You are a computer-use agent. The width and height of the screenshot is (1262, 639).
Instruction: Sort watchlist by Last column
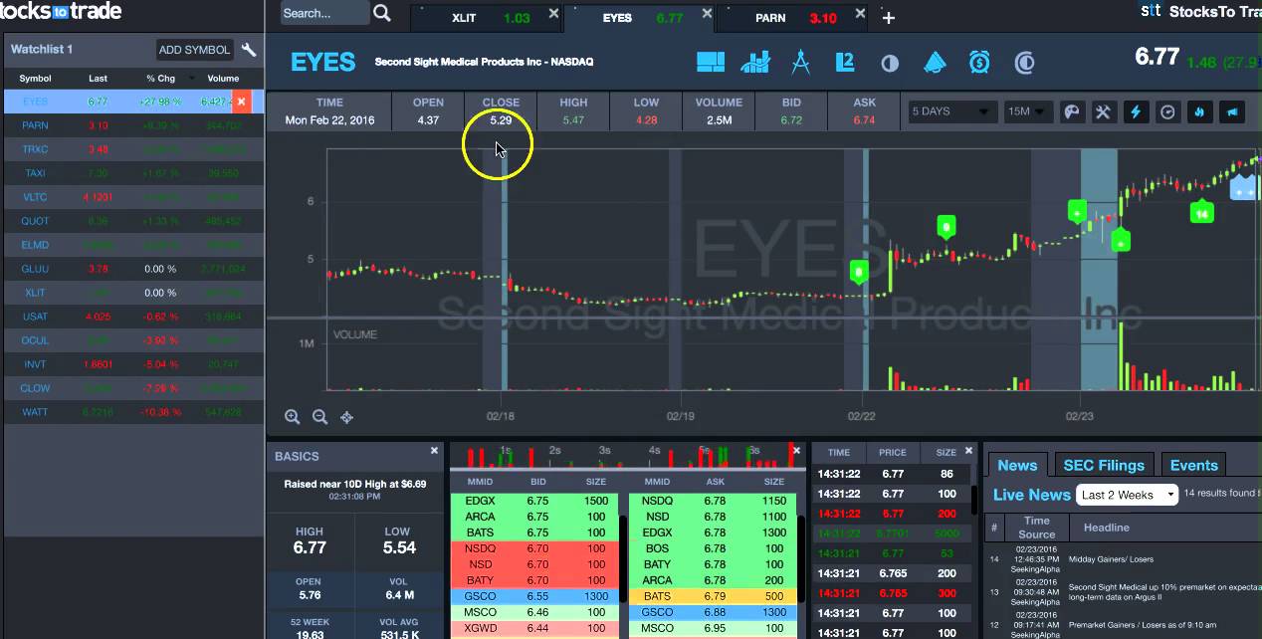98,78
